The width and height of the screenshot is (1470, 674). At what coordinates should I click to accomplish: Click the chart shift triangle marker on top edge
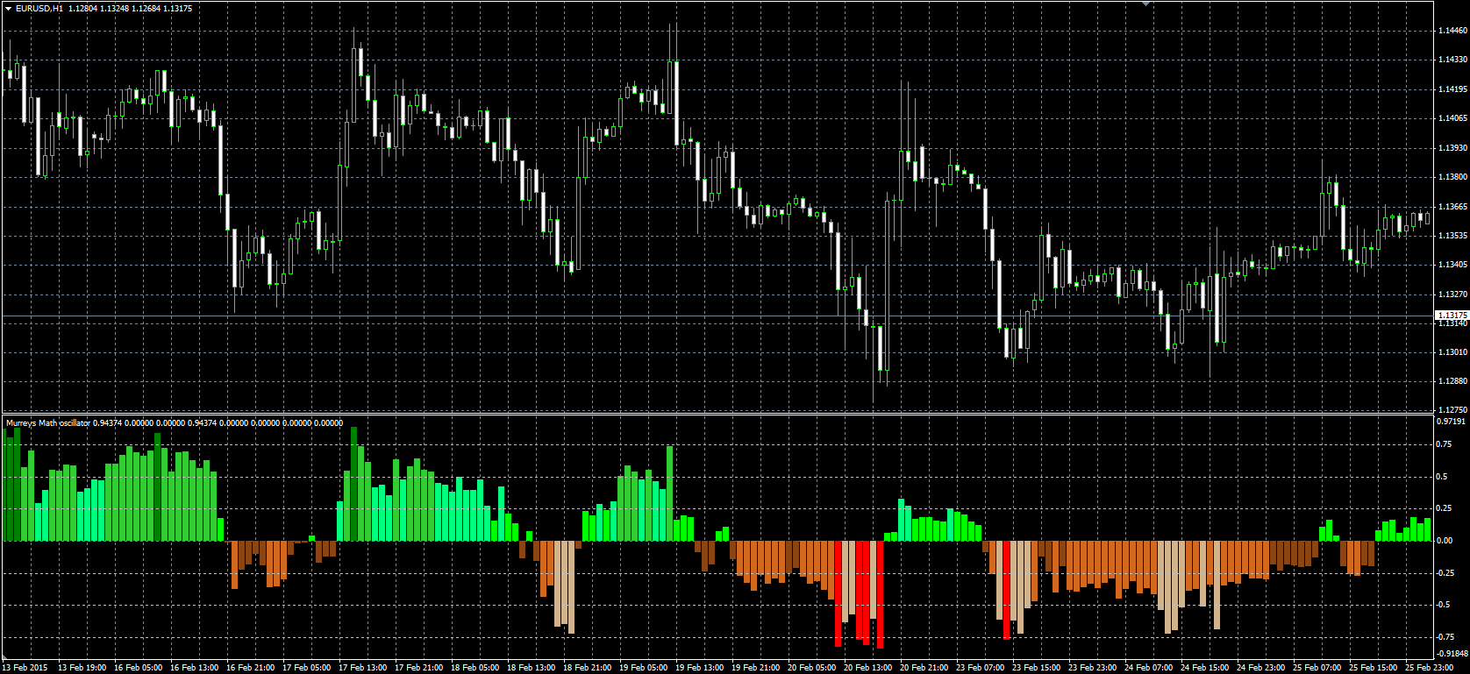[x=1145, y=4]
